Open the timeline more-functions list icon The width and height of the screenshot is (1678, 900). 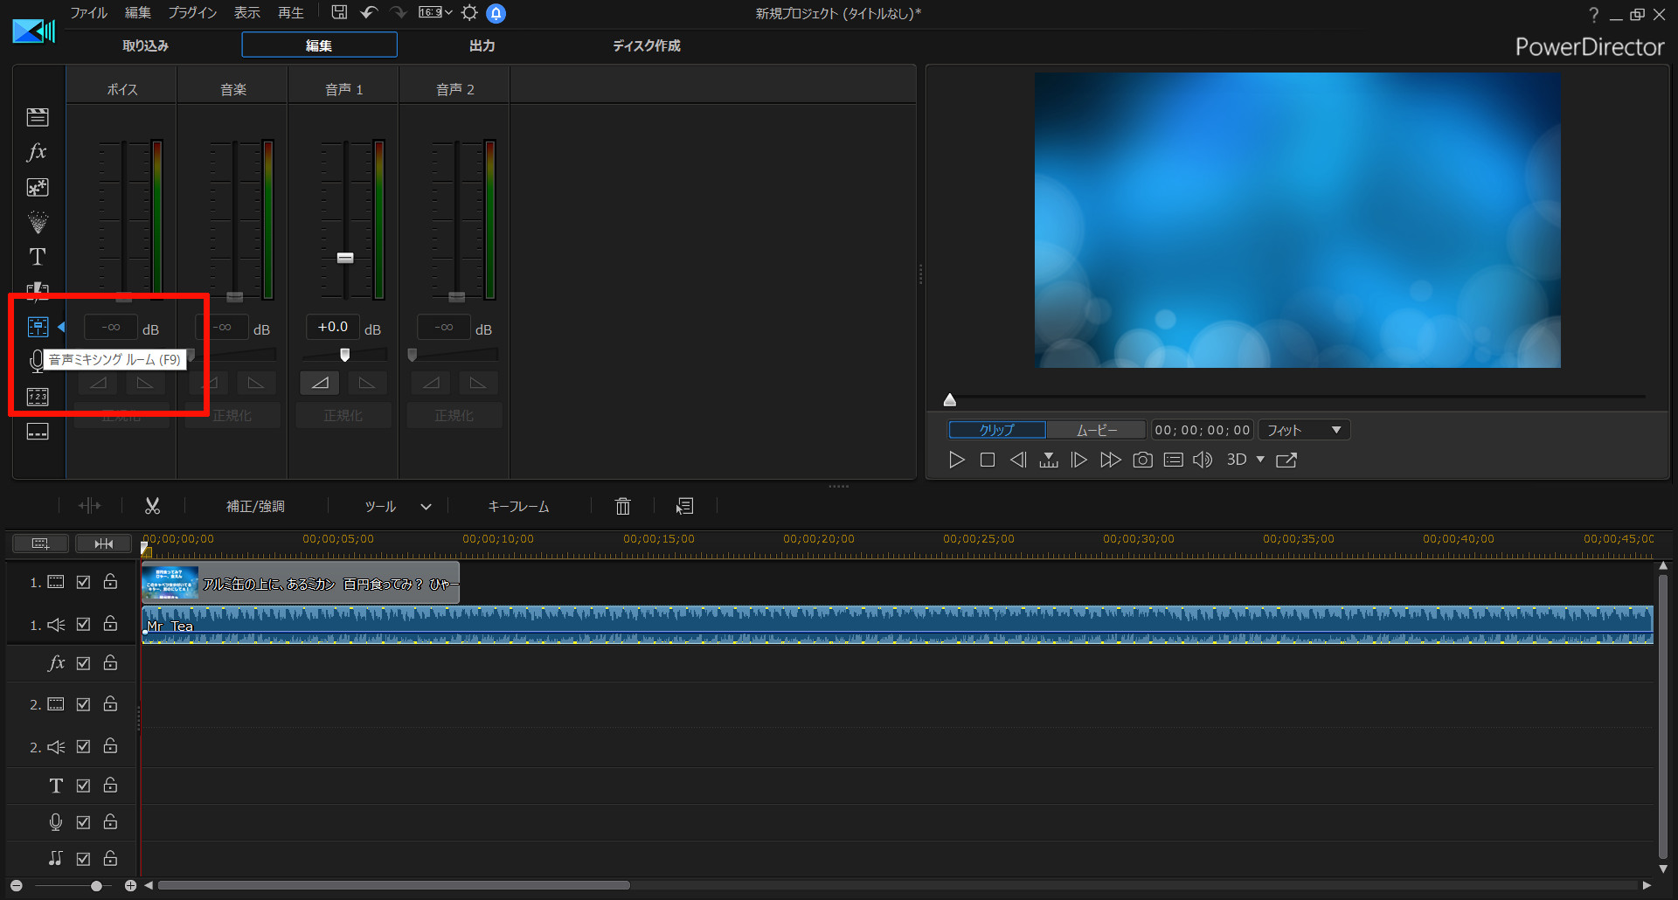[684, 506]
